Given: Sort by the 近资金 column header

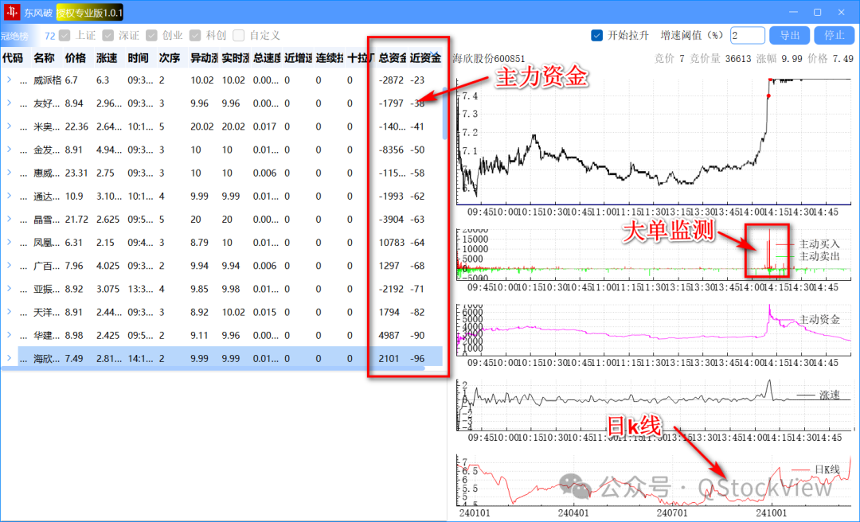Looking at the screenshot, I should pyautogui.click(x=424, y=58).
